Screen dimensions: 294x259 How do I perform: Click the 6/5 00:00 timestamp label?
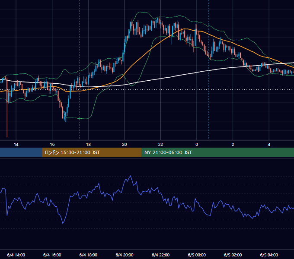click(x=197, y=255)
